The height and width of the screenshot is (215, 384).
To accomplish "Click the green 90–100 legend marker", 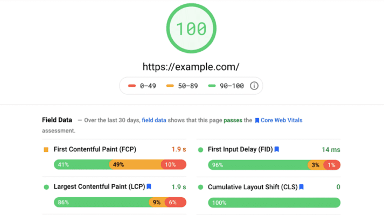I will coord(212,86).
